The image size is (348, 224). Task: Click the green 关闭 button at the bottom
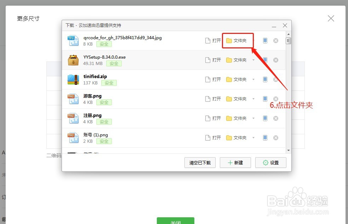(x=175, y=222)
